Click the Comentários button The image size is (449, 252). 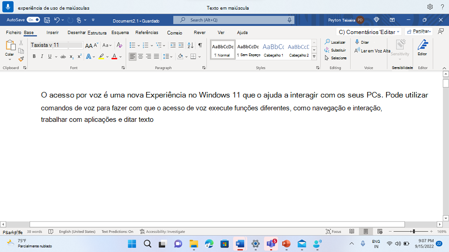359,32
